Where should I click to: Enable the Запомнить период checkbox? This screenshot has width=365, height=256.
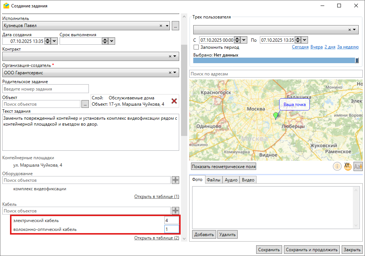196,47
